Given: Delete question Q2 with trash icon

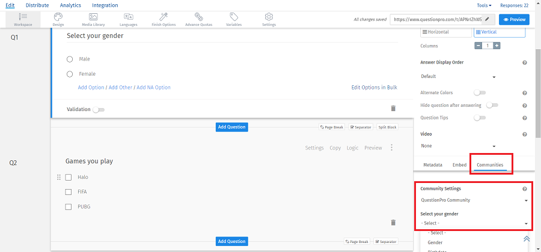Looking at the screenshot, I should [x=393, y=223].
